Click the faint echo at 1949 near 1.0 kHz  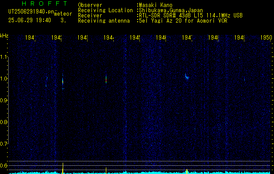click(x=244, y=80)
